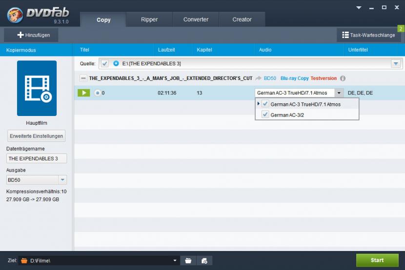Image resolution: width=405 pixels, height=270 pixels.
Task: Click the ISO image output icon
Action: (204, 261)
